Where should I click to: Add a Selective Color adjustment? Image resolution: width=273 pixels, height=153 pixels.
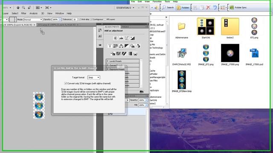[136, 54]
